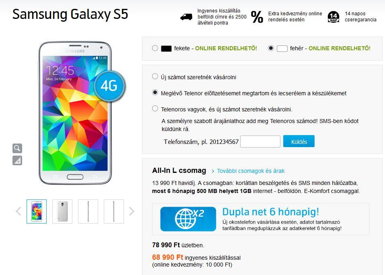Focus the Telefonszám input field

pyautogui.click(x=260, y=142)
